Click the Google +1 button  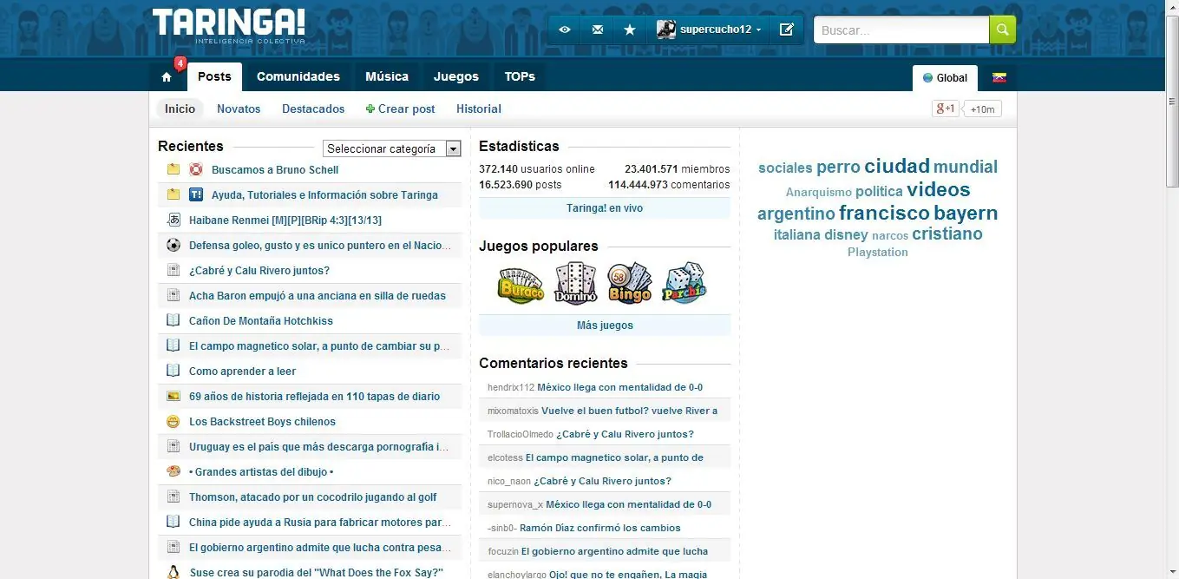click(x=945, y=109)
